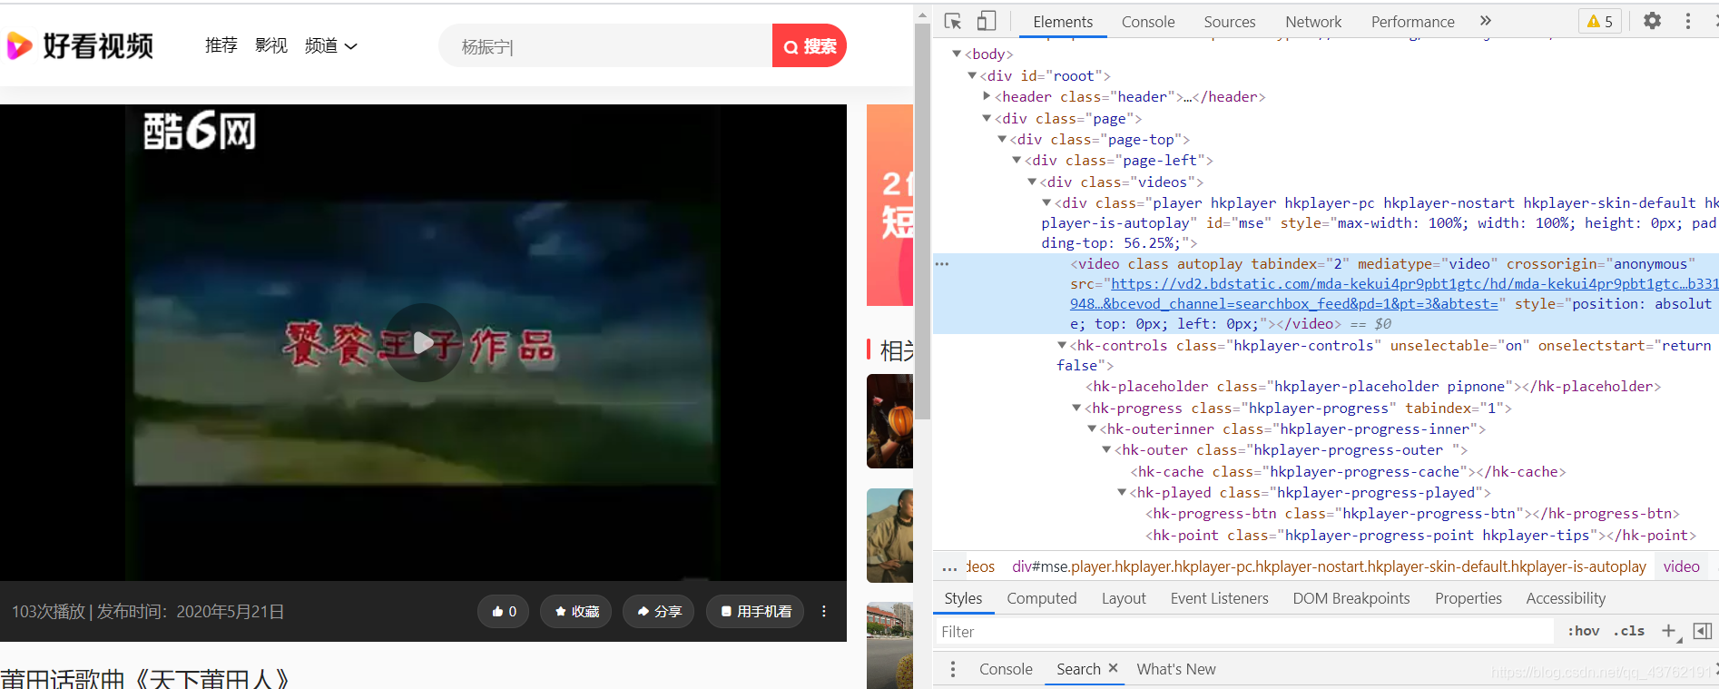Viewport: 1719px width, 689px height.
Task: Click the thumbs-up like icon
Action: point(497,612)
